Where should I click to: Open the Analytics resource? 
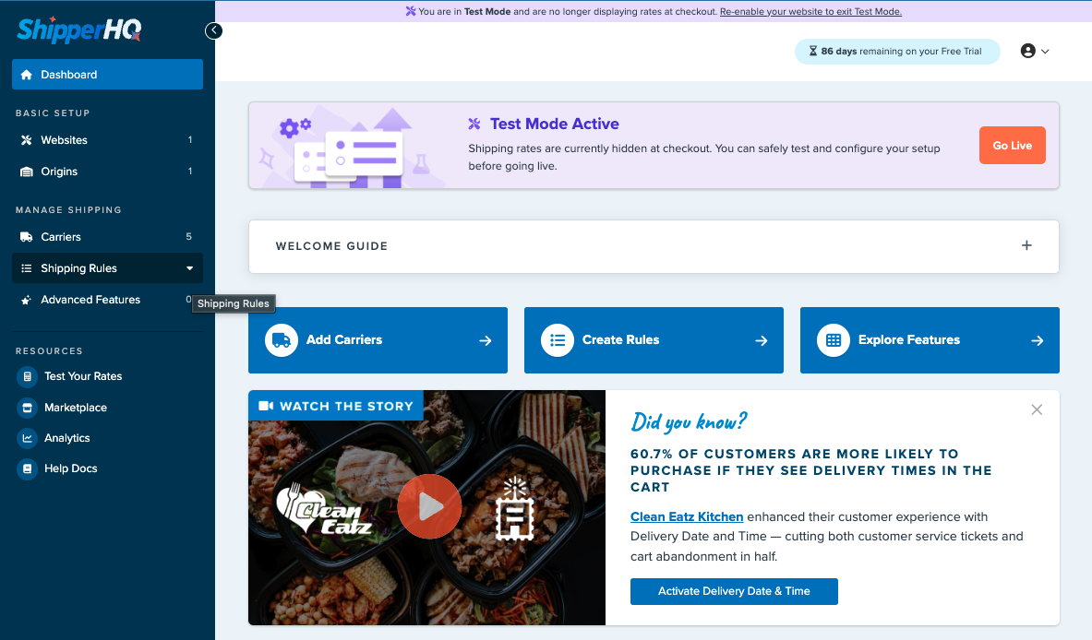coord(66,438)
